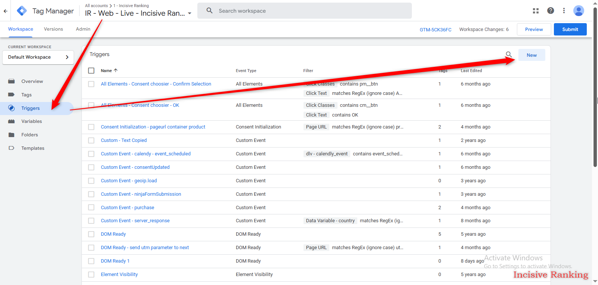Open Tags in the sidebar
The width and height of the screenshot is (598, 285).
(27, 95)
